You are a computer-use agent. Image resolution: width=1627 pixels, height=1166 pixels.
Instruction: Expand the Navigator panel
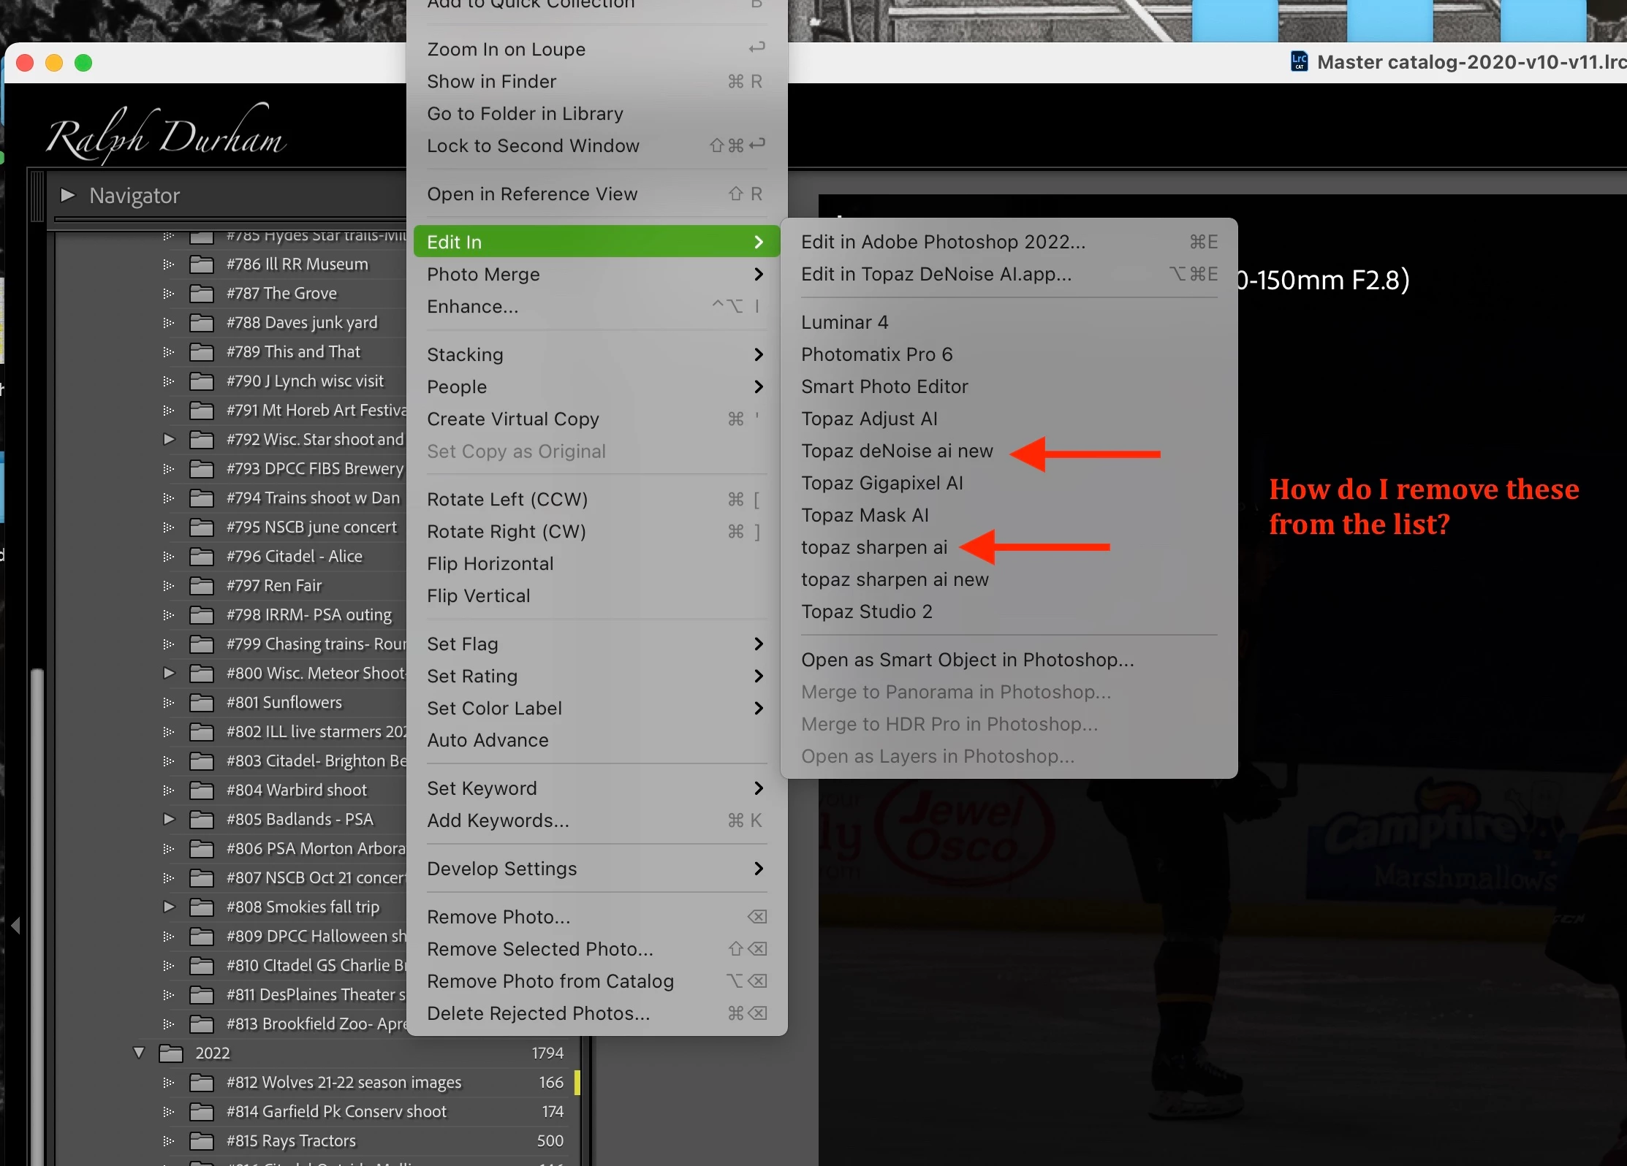68,195
